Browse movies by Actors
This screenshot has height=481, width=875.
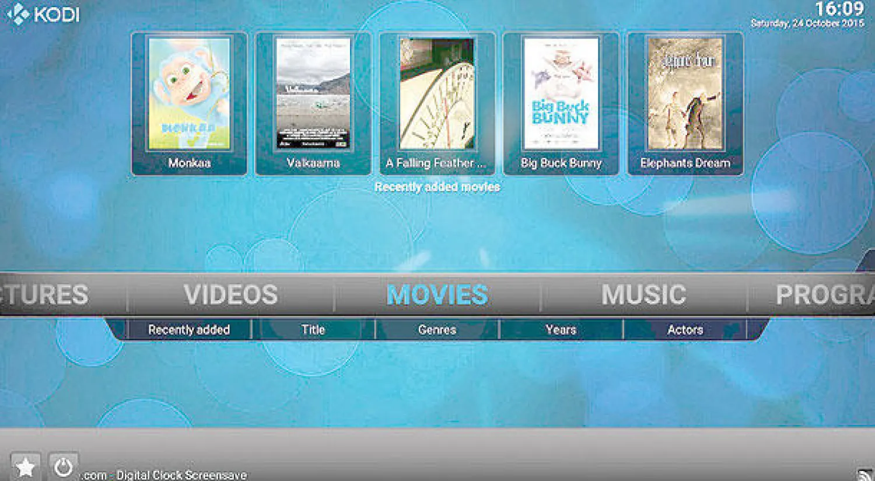click(x=685, y=330)
